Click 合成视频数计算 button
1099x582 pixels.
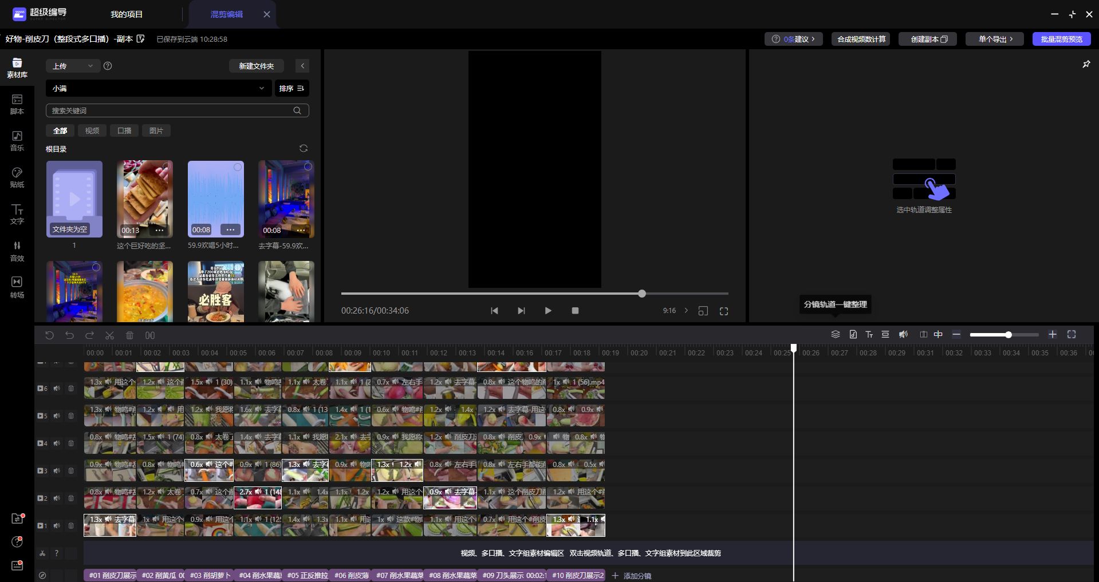click(x=861, y=39)
